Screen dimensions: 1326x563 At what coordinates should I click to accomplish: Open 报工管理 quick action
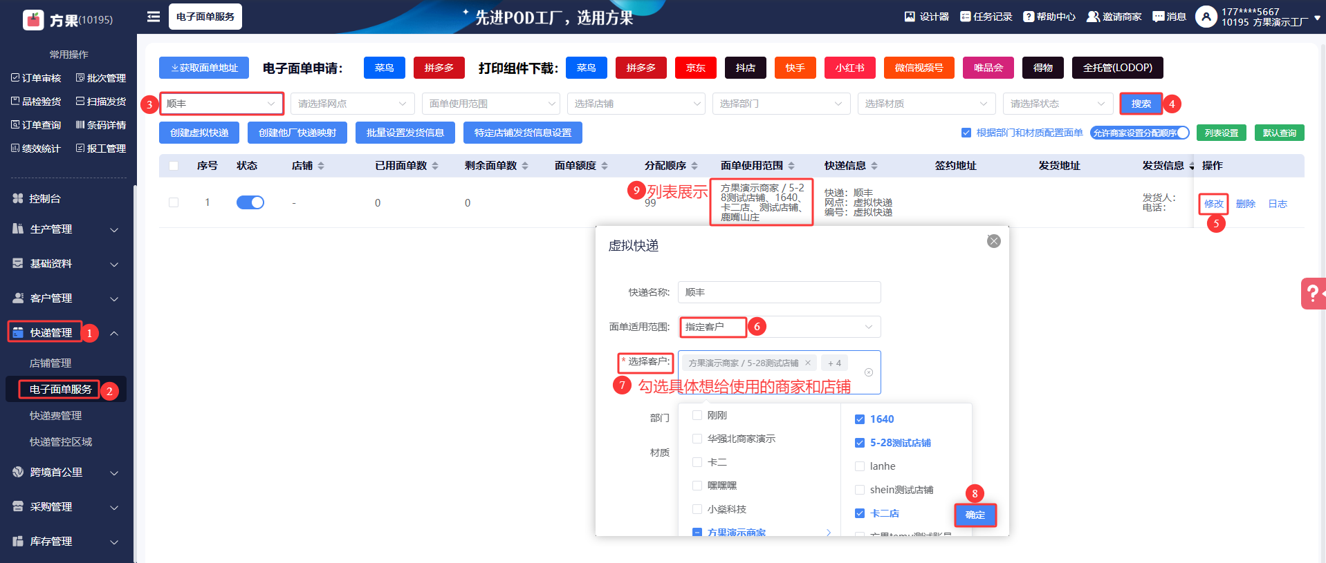[101, 149]
